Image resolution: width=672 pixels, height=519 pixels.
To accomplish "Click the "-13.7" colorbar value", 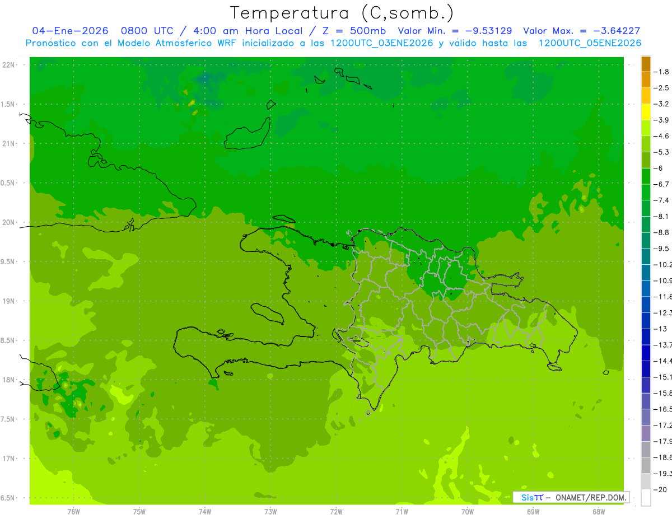I will [663, 344].
